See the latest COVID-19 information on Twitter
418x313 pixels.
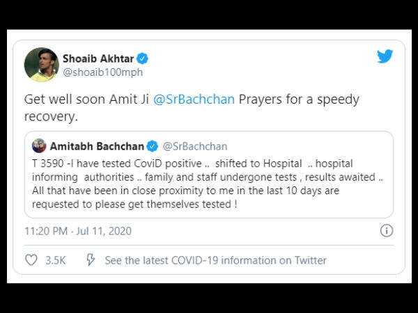[216, 260]
